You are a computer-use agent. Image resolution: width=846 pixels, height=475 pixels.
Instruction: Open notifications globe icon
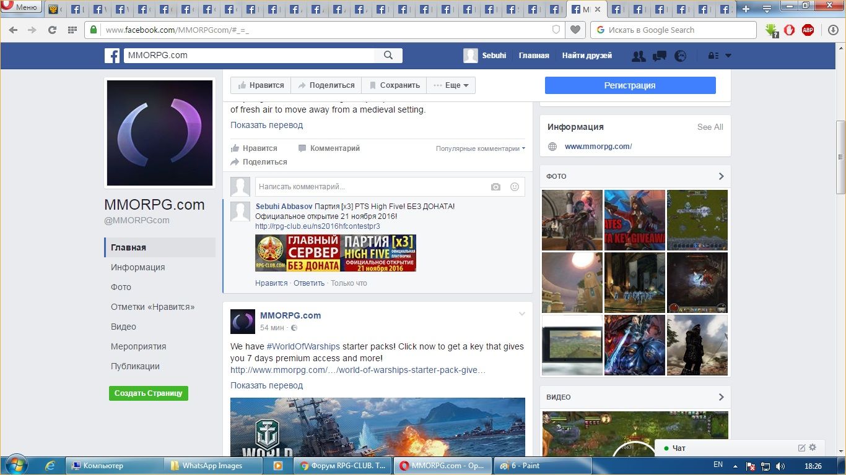coord(680,56)
